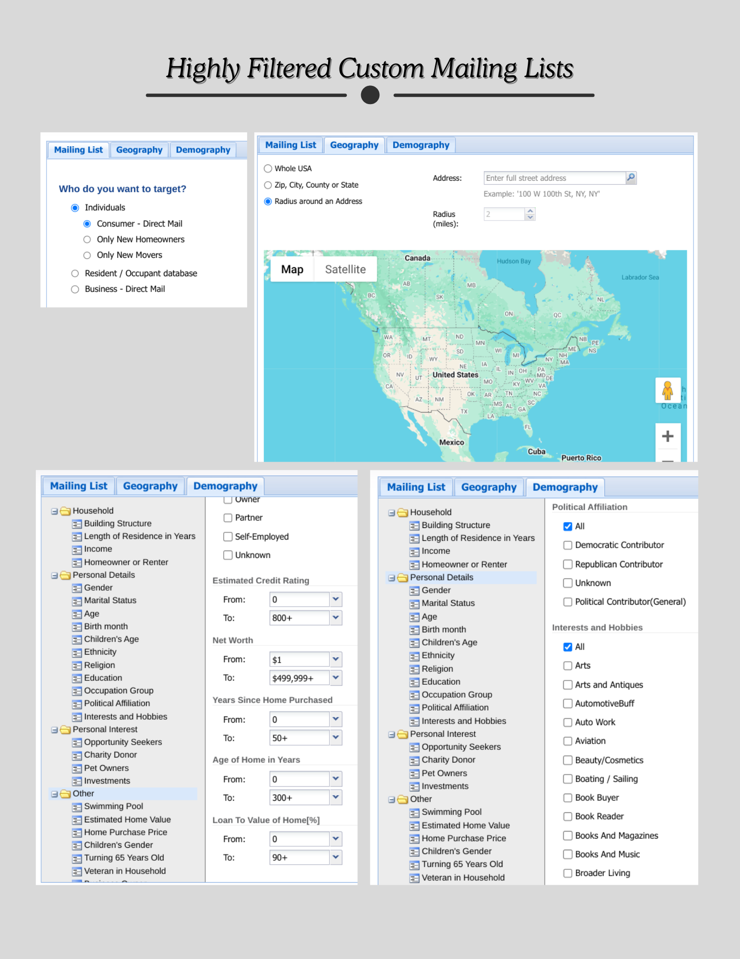Click the highlighted Personal Details folder icon
The height and width of the screenshot is (959, 740).
pyautogui.click(x=403, y=578)
